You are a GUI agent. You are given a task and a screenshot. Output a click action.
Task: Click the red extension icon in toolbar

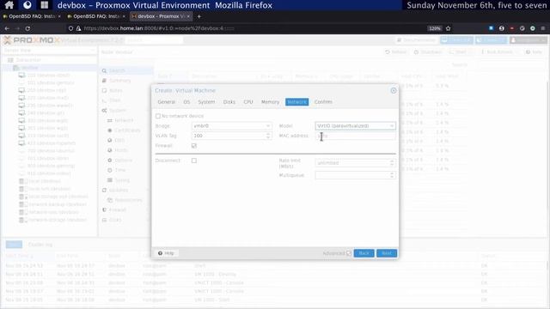click(512, 28)
